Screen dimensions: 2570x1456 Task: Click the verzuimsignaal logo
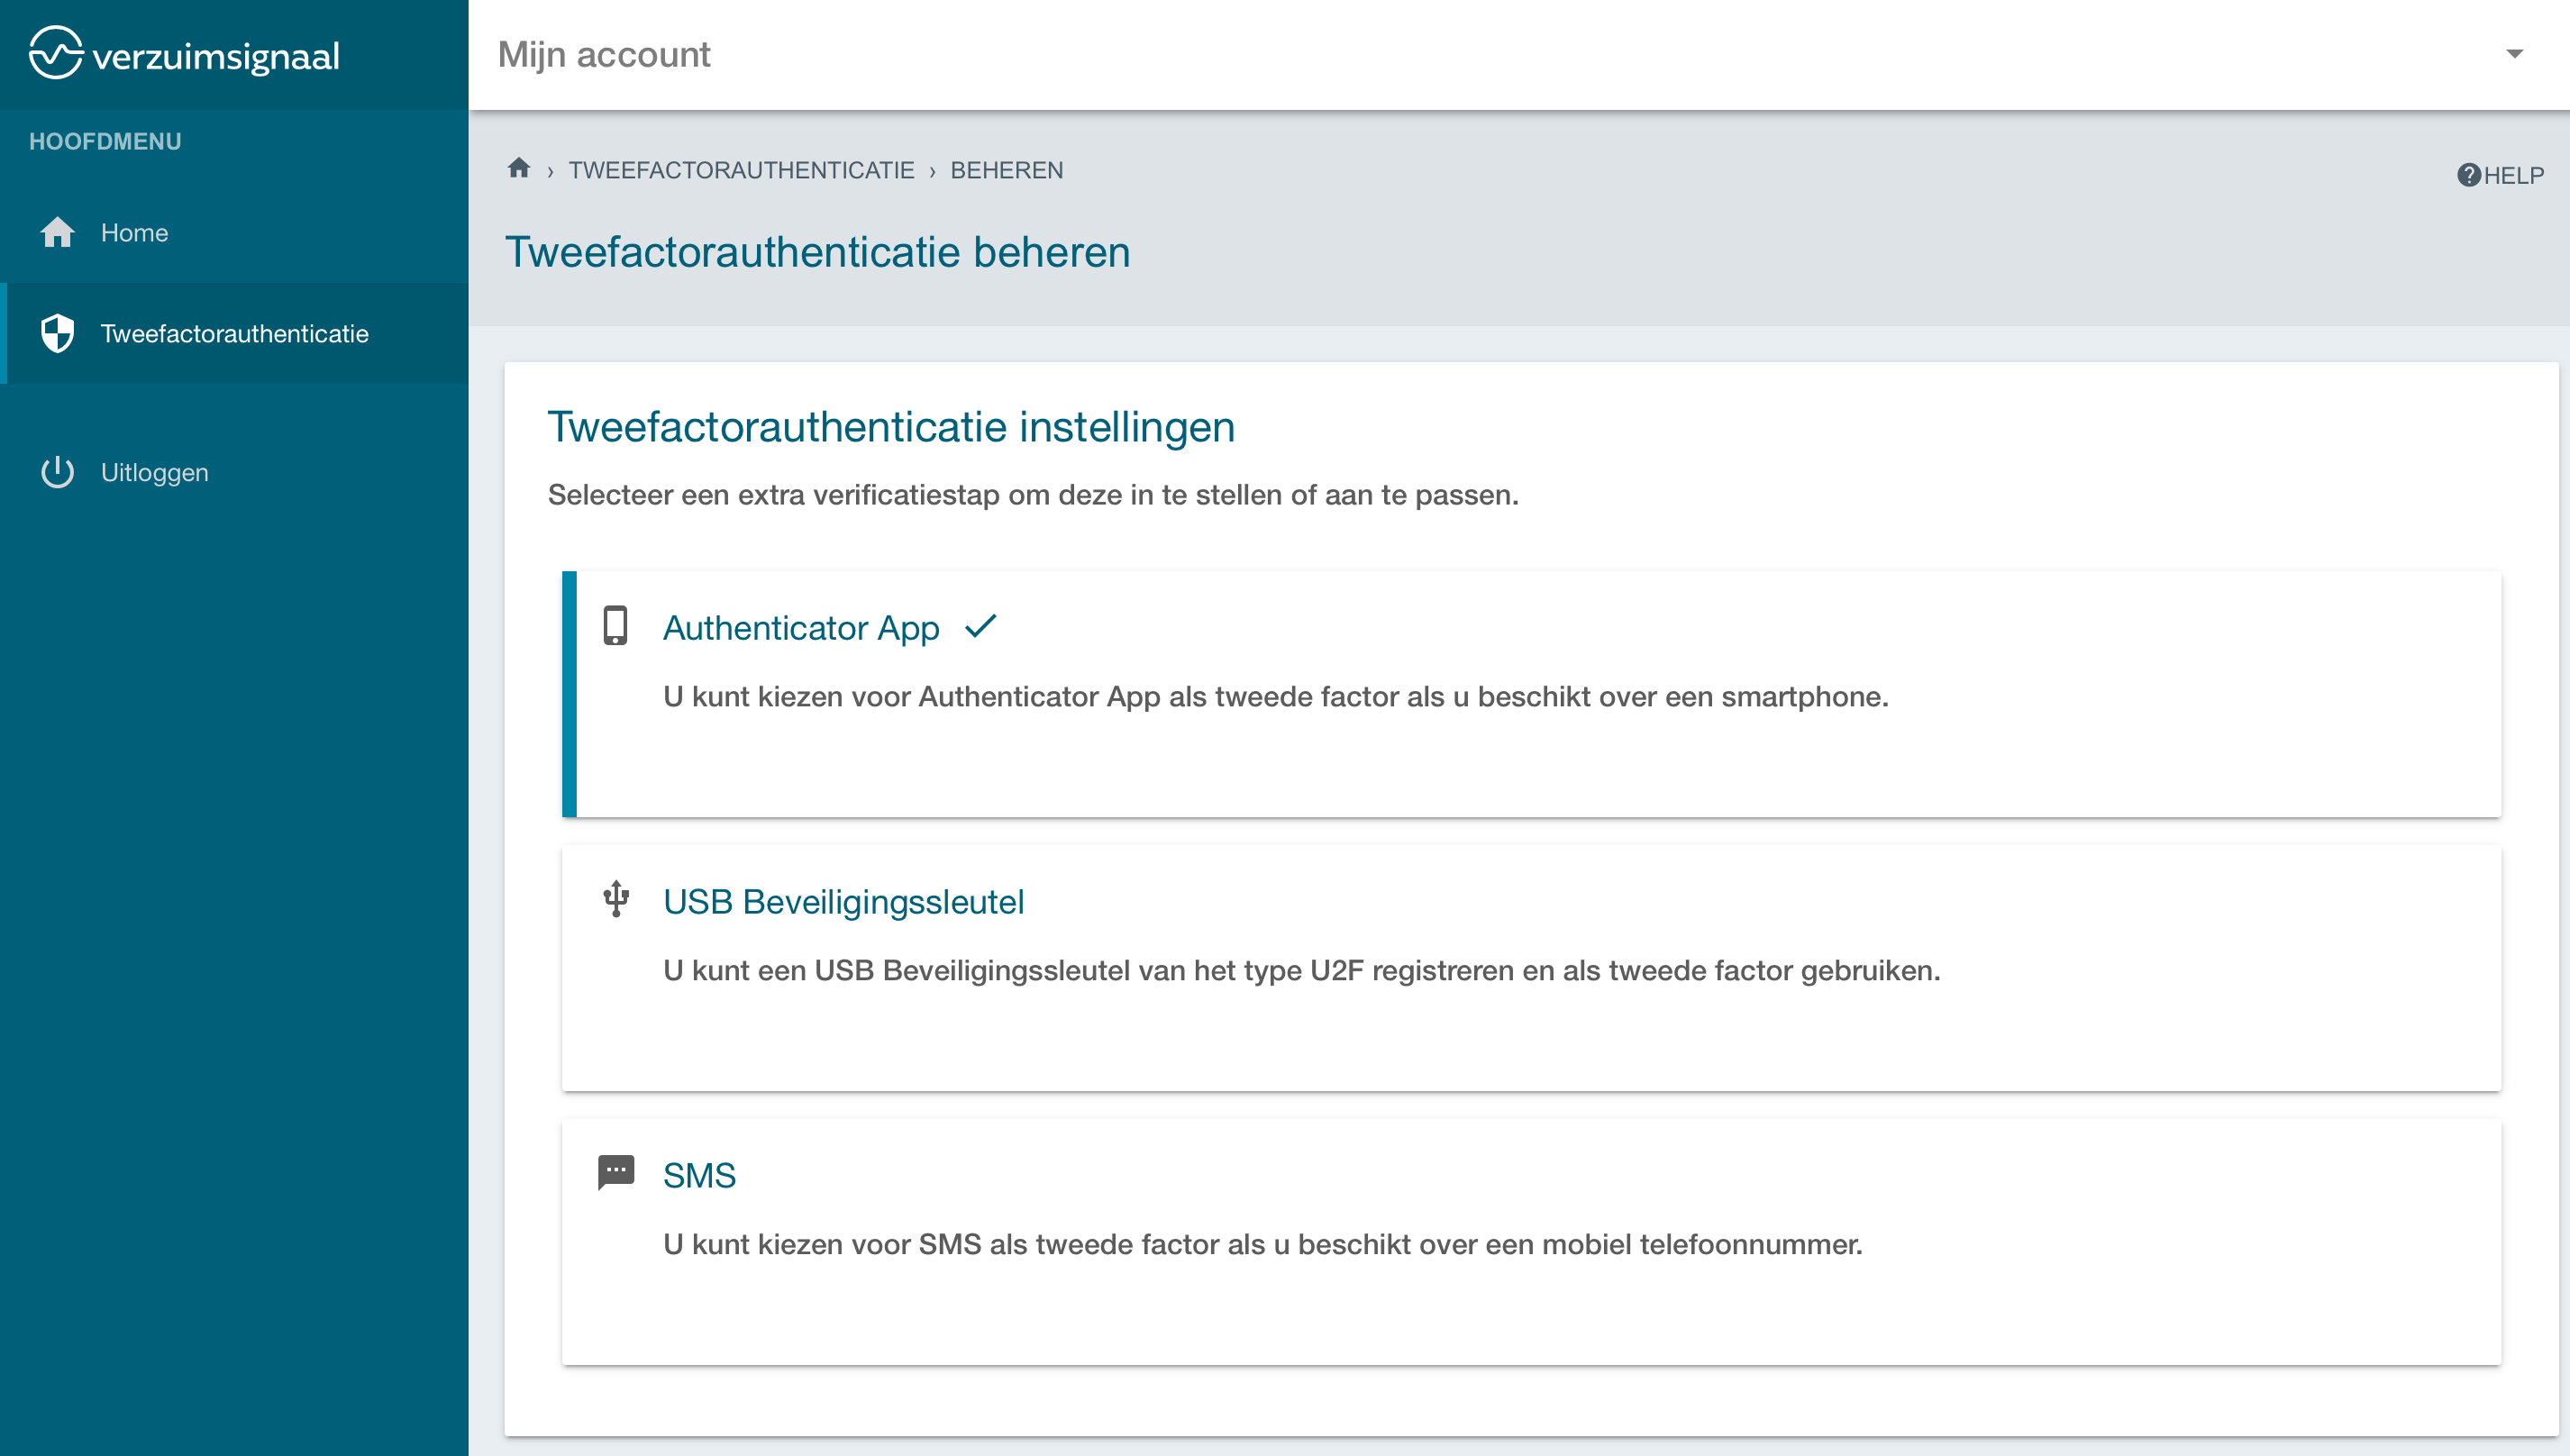click(x=184, y=54)
